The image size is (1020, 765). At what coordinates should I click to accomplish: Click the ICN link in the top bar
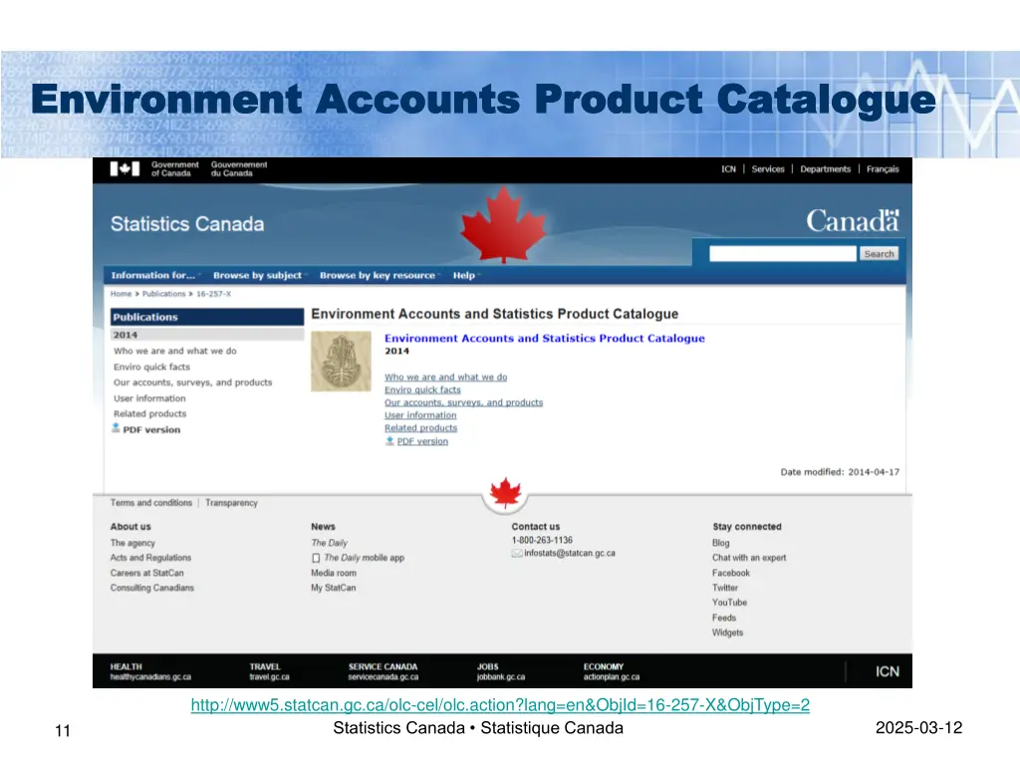click(728, 169)
